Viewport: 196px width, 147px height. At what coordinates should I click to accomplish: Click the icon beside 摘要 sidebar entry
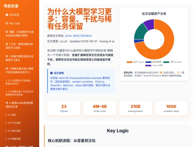point(7,32)
